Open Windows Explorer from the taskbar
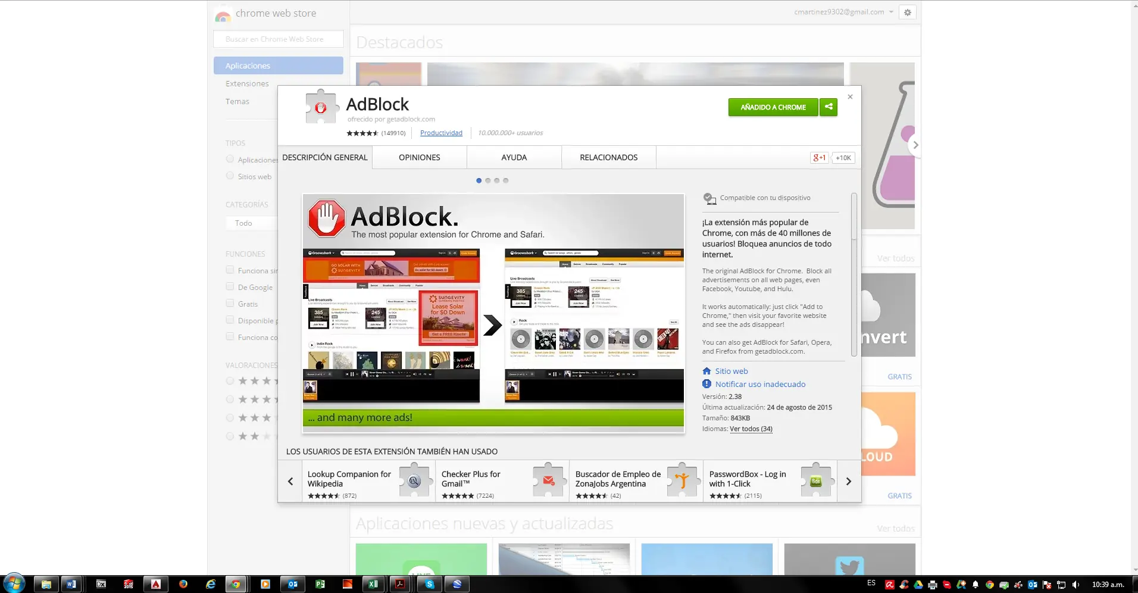The width and height of the screenshot is (1138, 593). [x=46, y=584]
